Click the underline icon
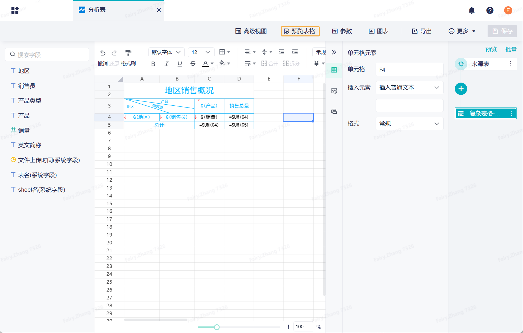The width and height of the screenshot is (523, 333). pos(179,64)
